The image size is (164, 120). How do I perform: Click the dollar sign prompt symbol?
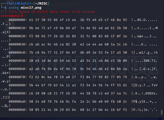pos(6,8)
